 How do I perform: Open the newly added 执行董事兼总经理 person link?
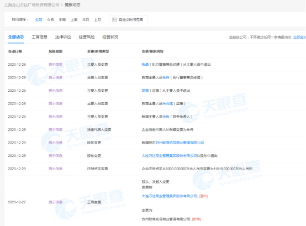166,77
